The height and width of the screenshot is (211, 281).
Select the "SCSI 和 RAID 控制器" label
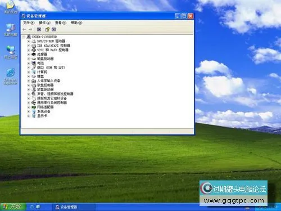pos(53,50)
